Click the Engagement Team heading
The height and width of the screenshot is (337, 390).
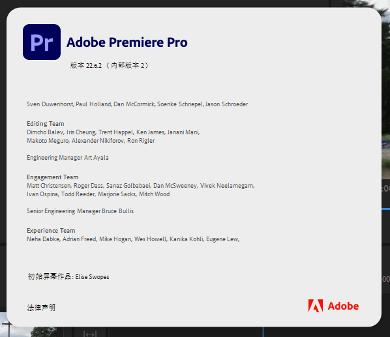coord(52,177)
